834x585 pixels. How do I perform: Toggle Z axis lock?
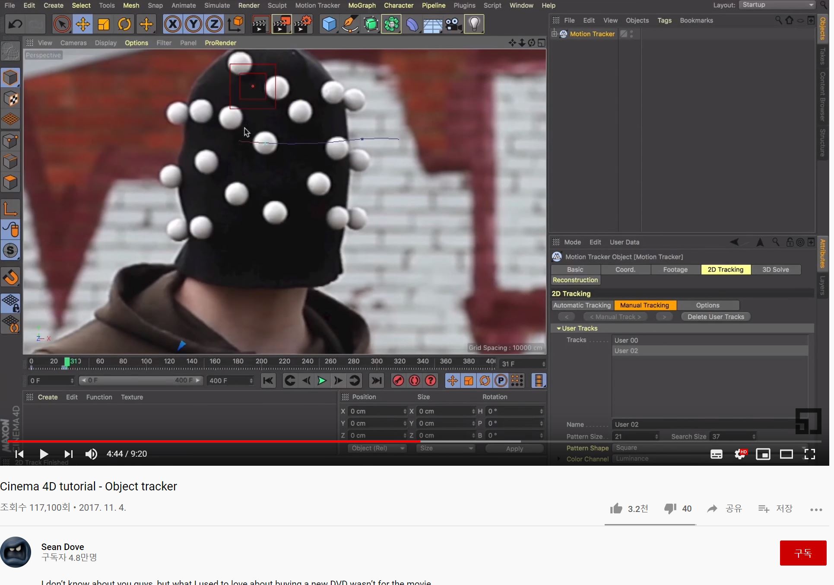(214, 24)
